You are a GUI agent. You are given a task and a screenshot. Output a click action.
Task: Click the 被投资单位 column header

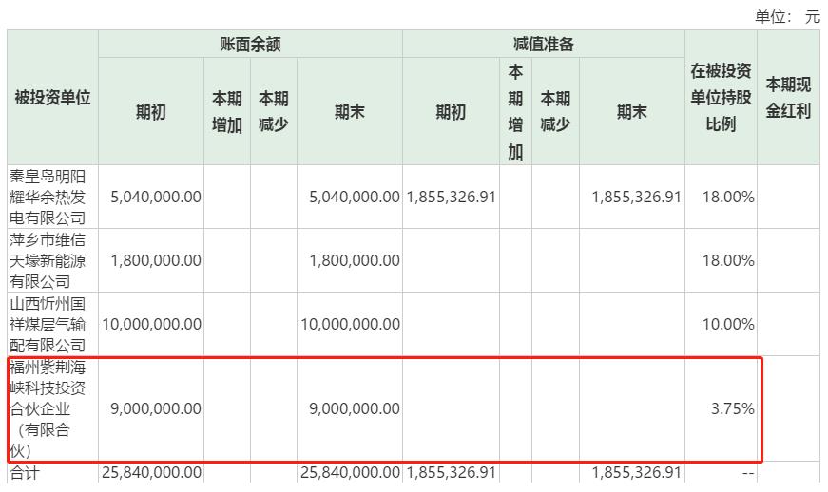[52, 98]
